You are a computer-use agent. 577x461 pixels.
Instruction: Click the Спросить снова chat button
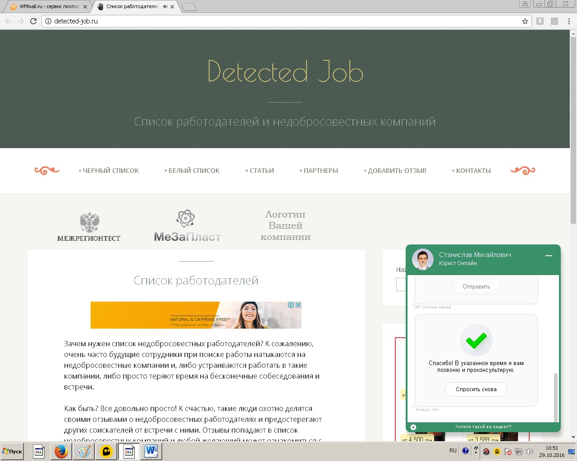point(476,389)
